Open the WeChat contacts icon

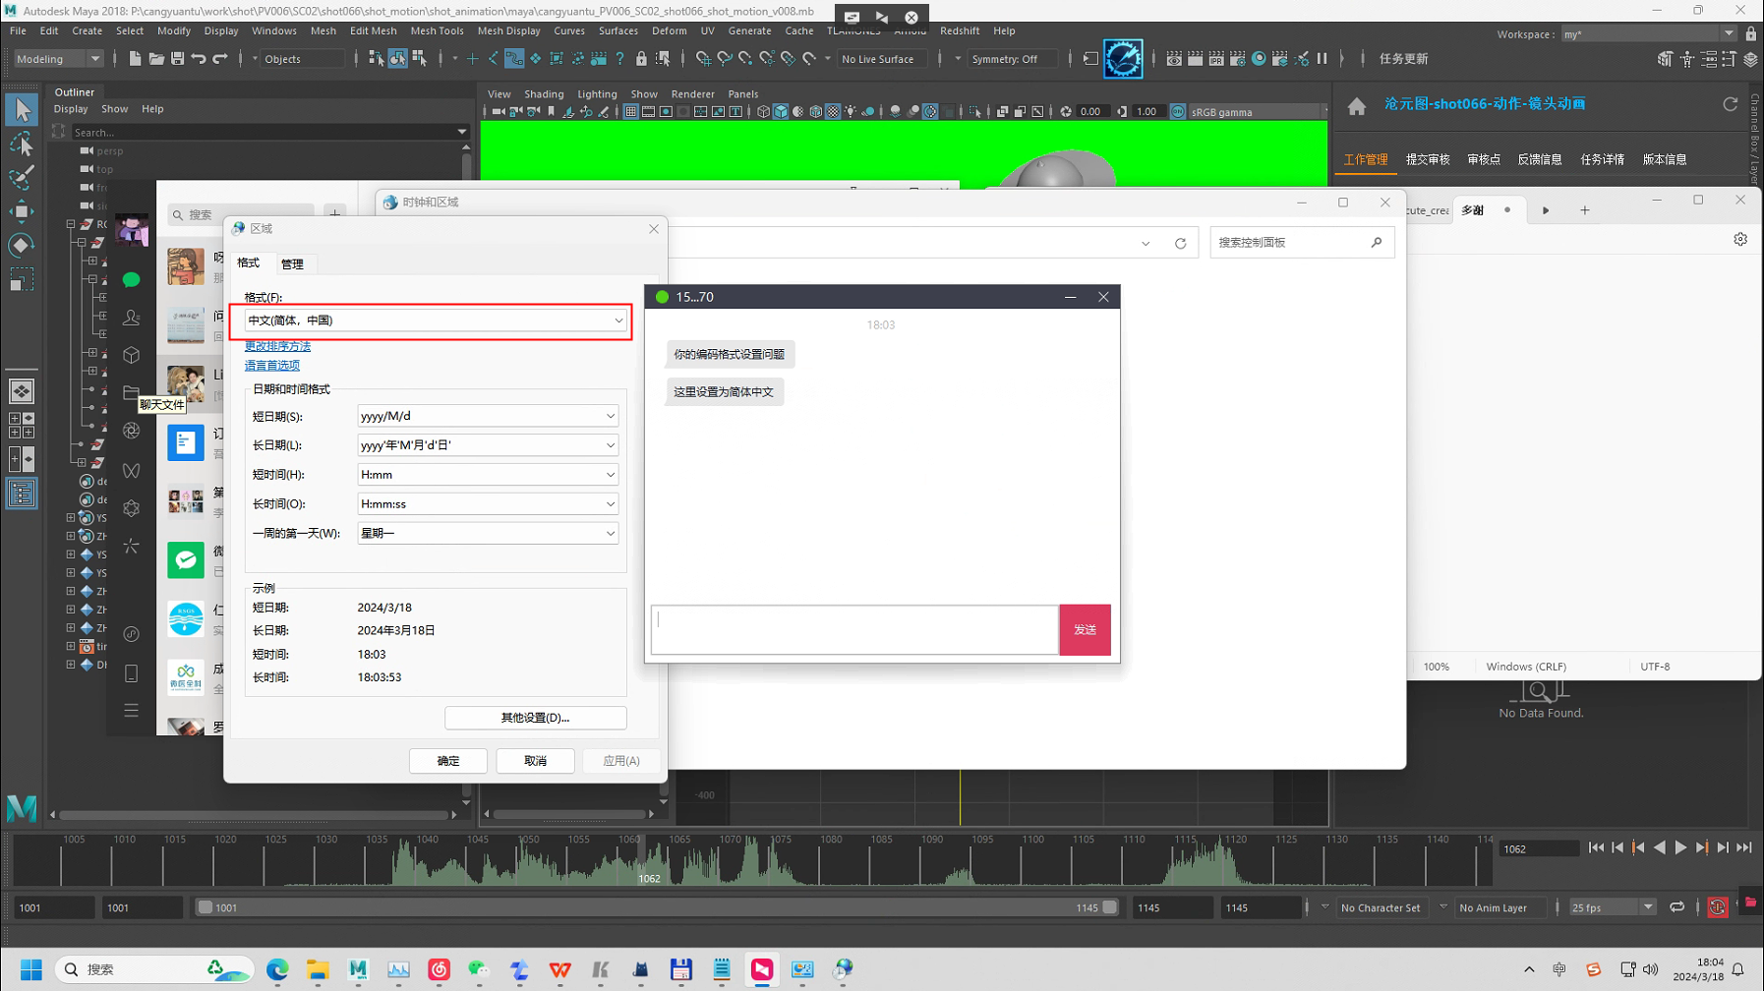131,318
